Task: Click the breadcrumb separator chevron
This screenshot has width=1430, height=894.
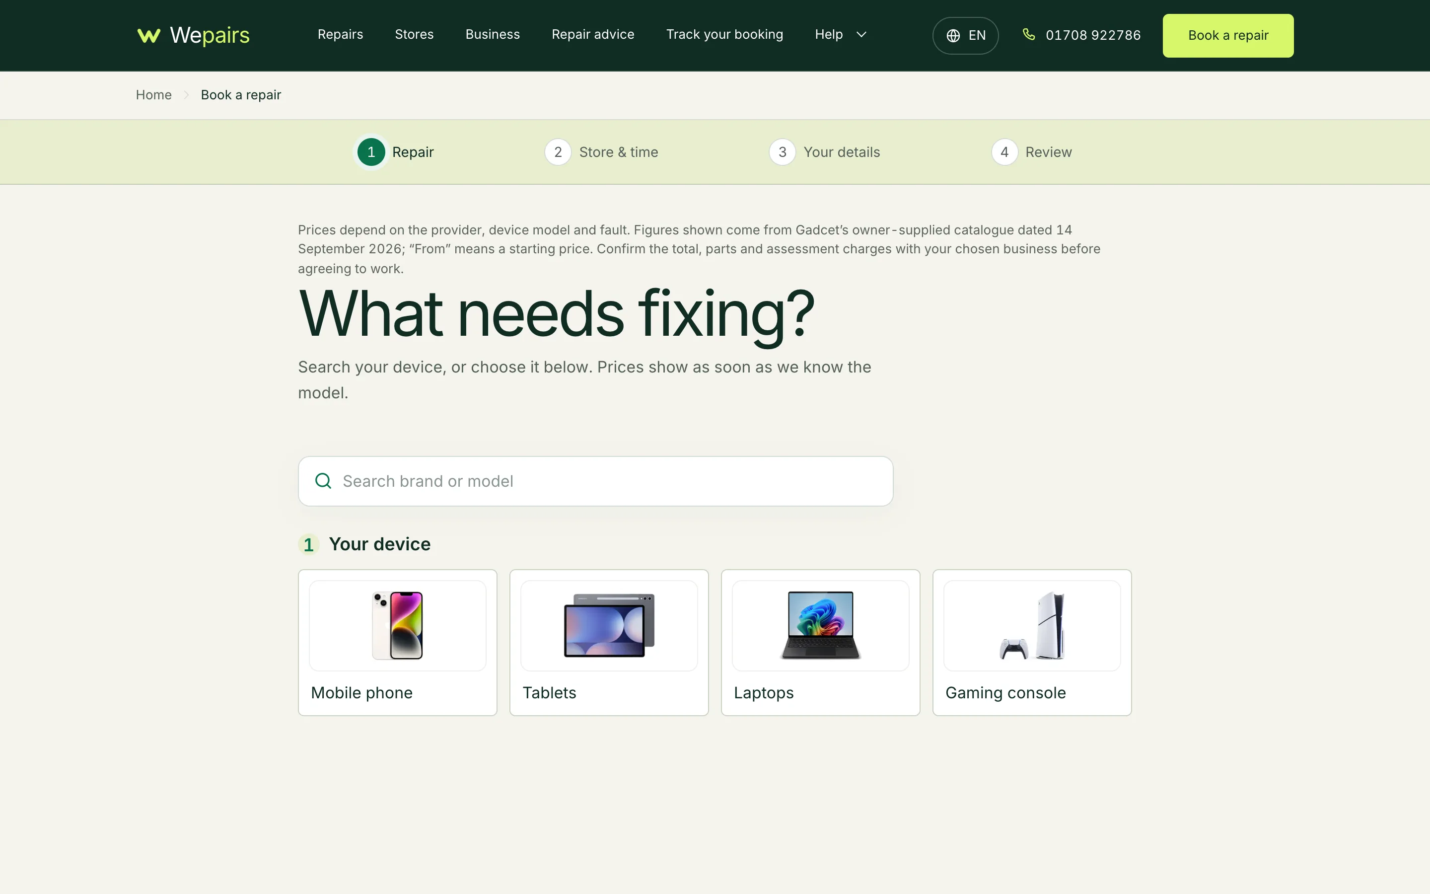Action: tap(186, 94)
